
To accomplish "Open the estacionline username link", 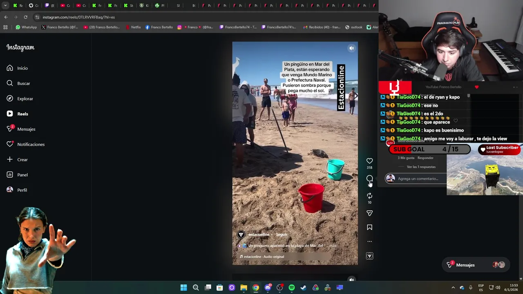I will click(259, 234).
